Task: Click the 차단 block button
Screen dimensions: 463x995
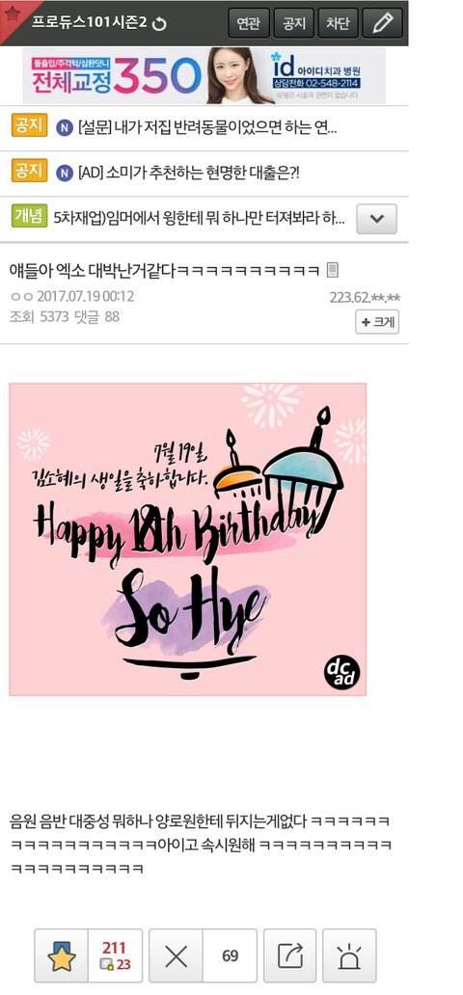Action: tap(338, 23)
